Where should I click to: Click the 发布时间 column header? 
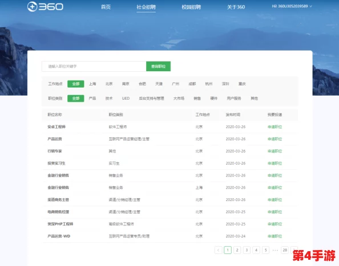click(x=233, y=114)
